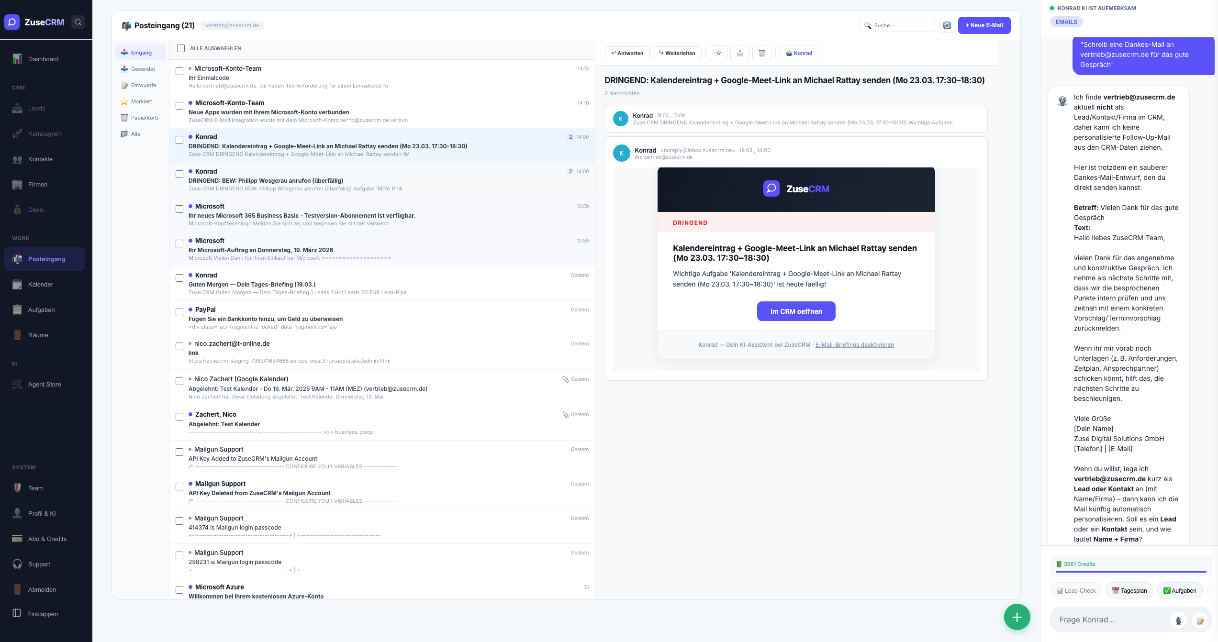Click the Im CRM oeffnen button
The height and width of the screenshot is (642, 1218).
[796, 311]
